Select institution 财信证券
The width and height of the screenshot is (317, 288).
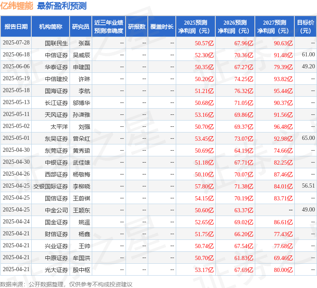pyautogui.click(x=56, y=234)
